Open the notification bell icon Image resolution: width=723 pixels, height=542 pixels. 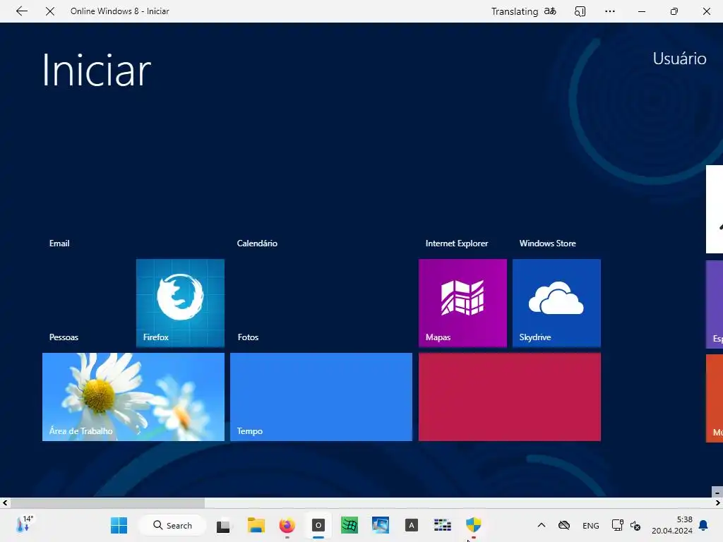point(703,525)
